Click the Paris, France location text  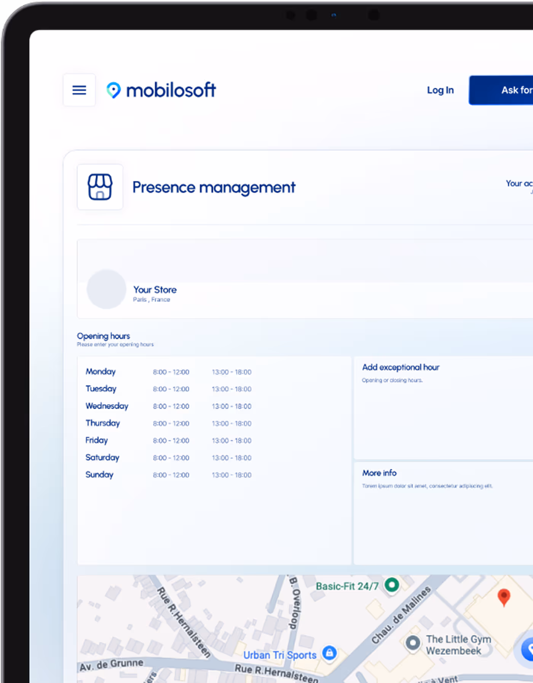(152, 300)
